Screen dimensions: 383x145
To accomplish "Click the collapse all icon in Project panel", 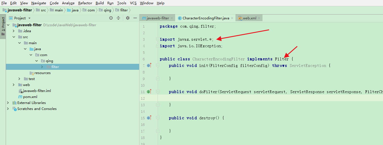I will 118,18.
